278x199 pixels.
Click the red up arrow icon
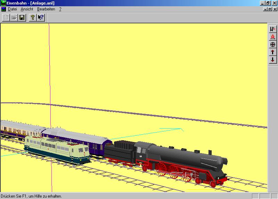[x=272, y=52]
